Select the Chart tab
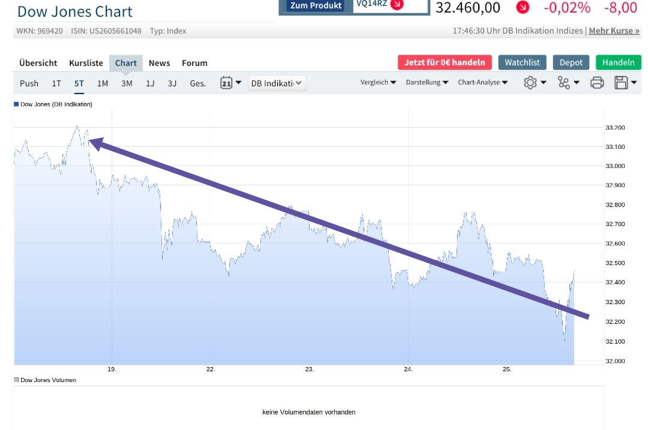The height and width of the screenshot is (430, 648). (x=125, y=63)
